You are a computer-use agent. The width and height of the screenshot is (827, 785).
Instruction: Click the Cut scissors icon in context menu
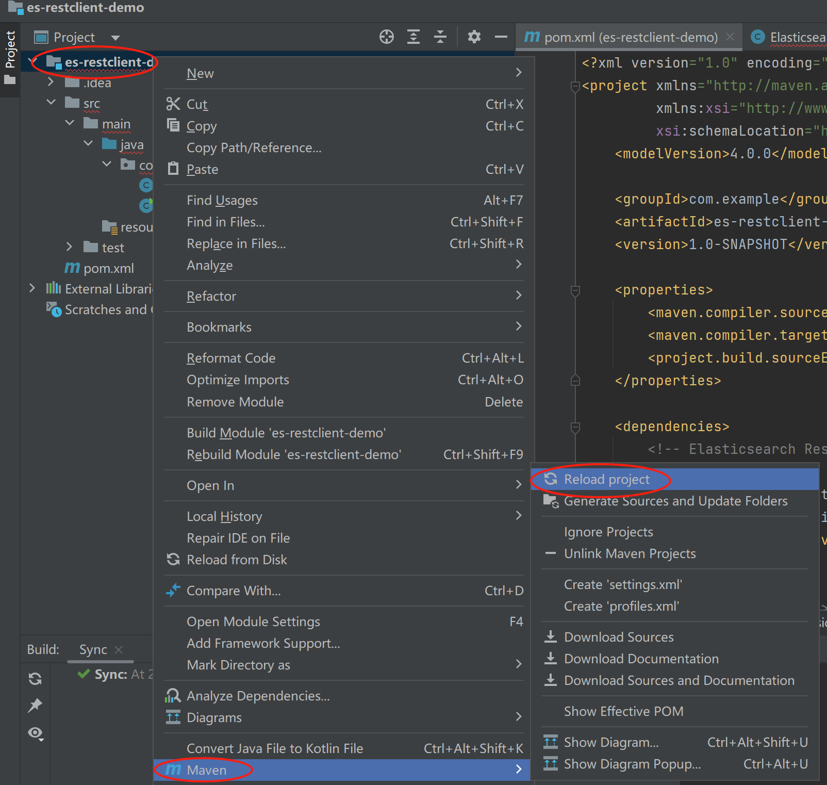[173, 104]
